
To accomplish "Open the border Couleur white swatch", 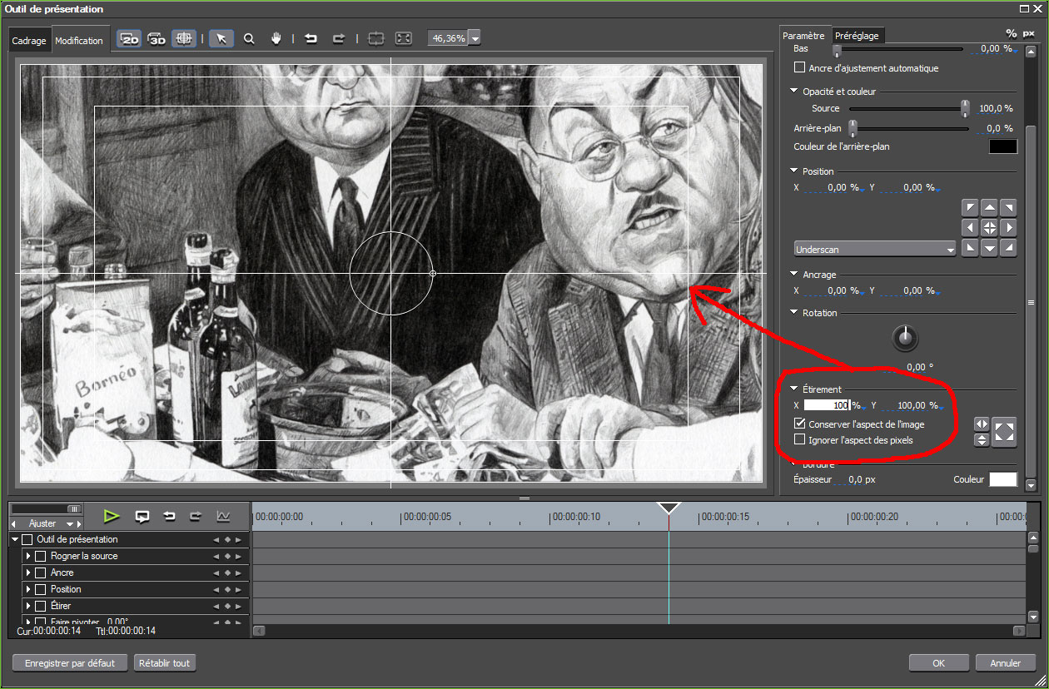I will [x=1002, y=479].
